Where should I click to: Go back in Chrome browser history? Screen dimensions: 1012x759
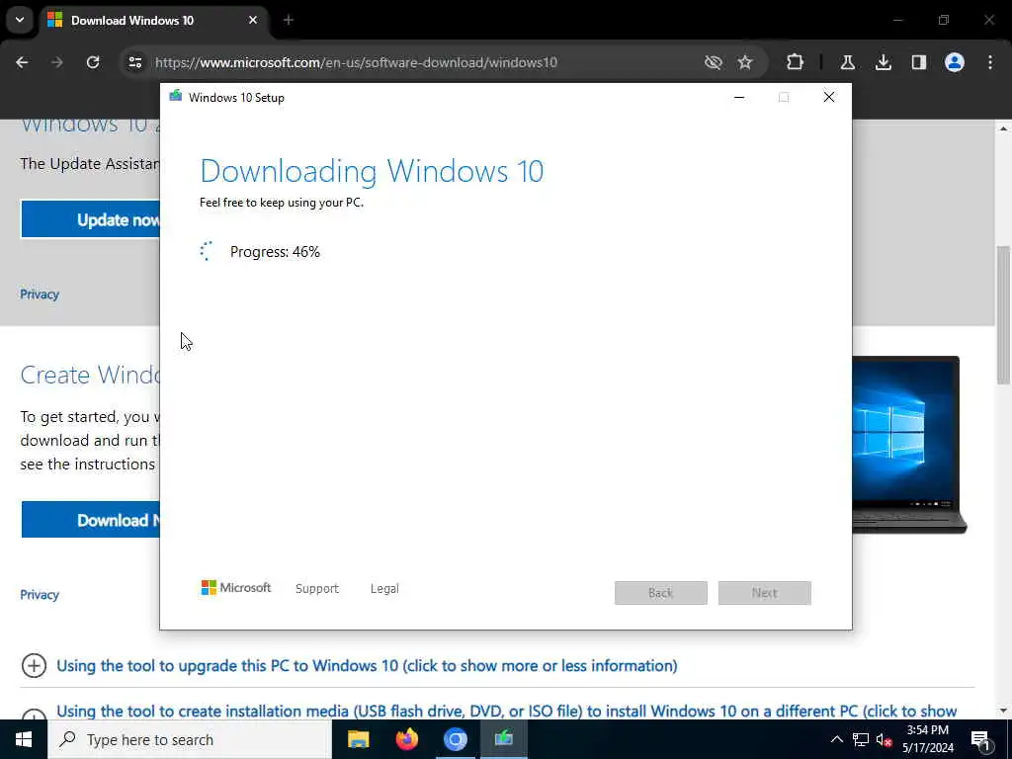pos(22,62)
